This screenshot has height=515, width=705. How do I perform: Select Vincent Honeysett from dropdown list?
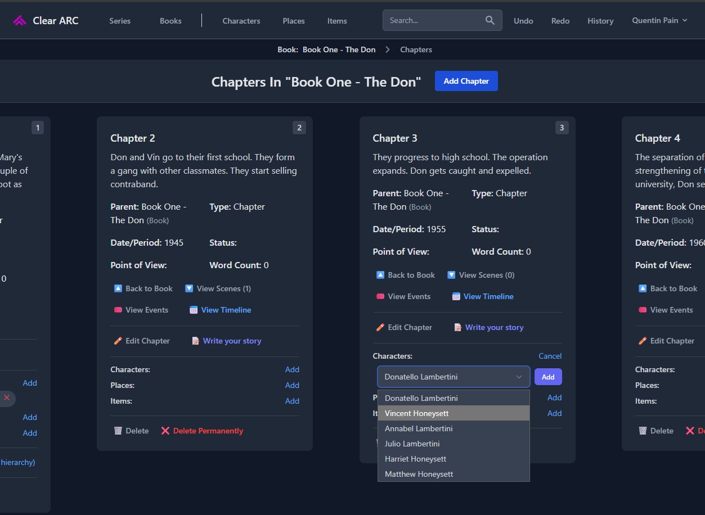tap(416, 413)
